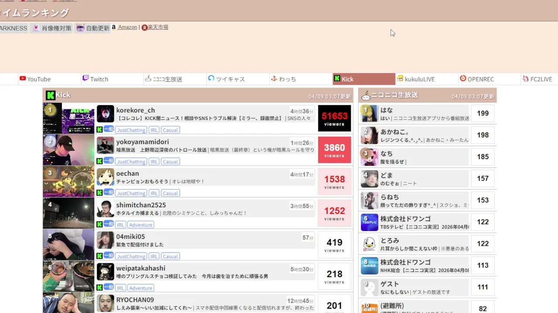Click oechan avatar icon
Image resolution: width=558 pixels, height=313 pixels.
[105, 177]
